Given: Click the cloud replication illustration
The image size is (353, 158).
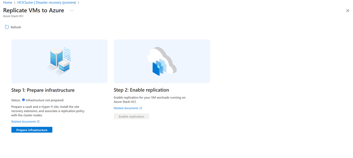Looking at the screenshot, I should pos(162,61).
